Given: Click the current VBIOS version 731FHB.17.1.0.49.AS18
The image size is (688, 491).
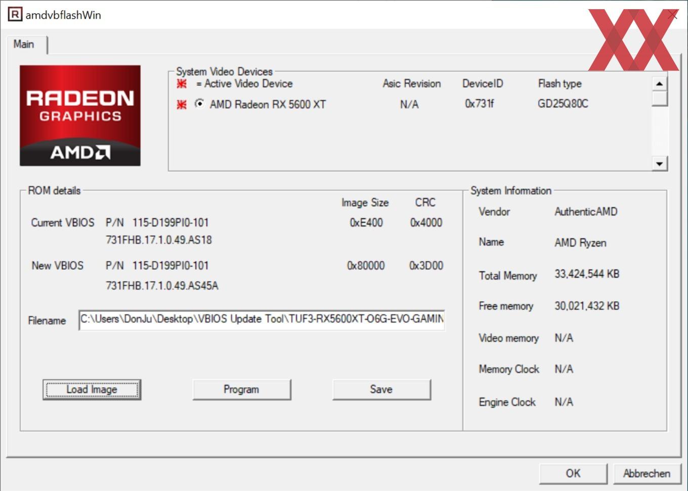Looking at the screenshot, I should pyautogui.click(x=159, y=240).
